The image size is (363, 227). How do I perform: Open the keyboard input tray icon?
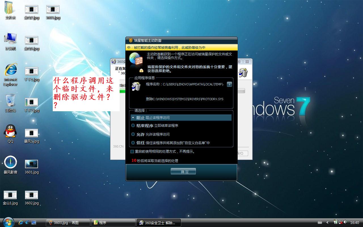point(320,223)
